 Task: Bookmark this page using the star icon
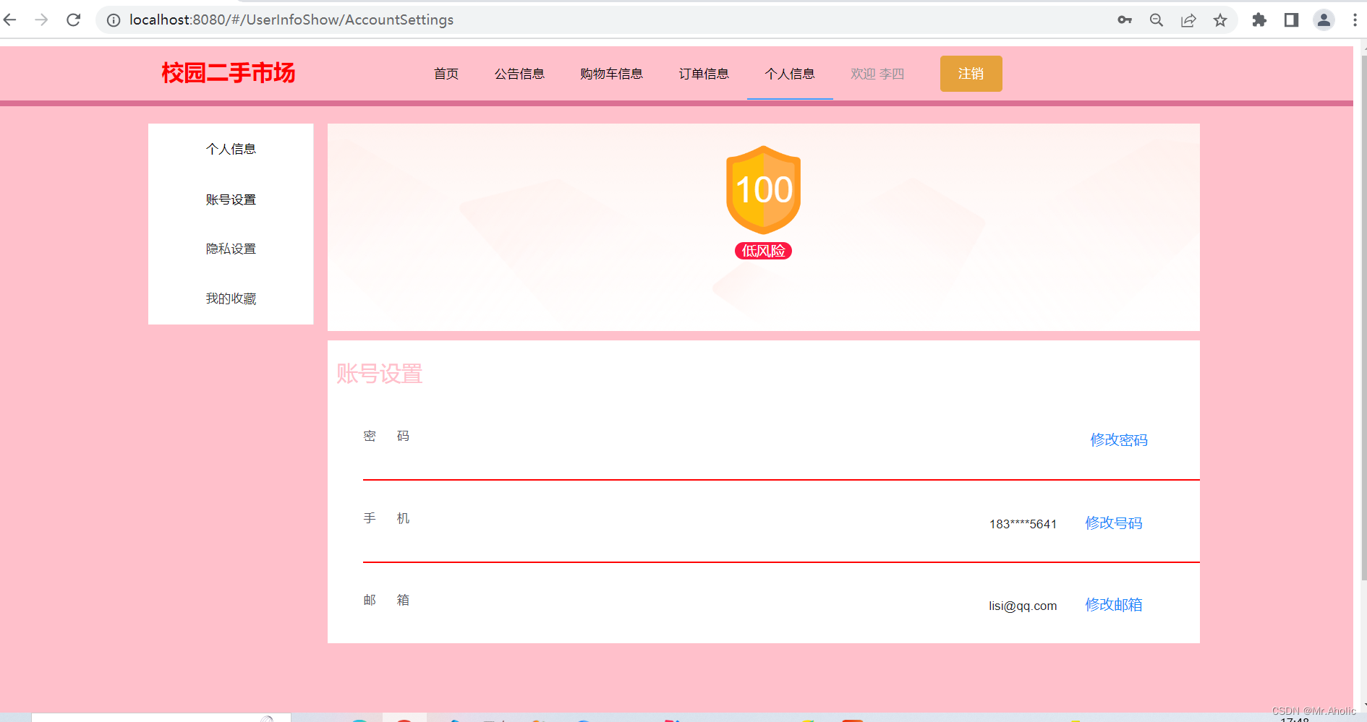1220,20
